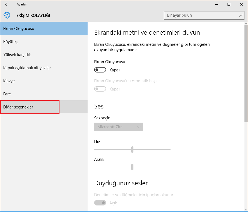Go to Kapalı açıklamalı alt yazılar
This screenshot has width=248, height=212.
44,68
